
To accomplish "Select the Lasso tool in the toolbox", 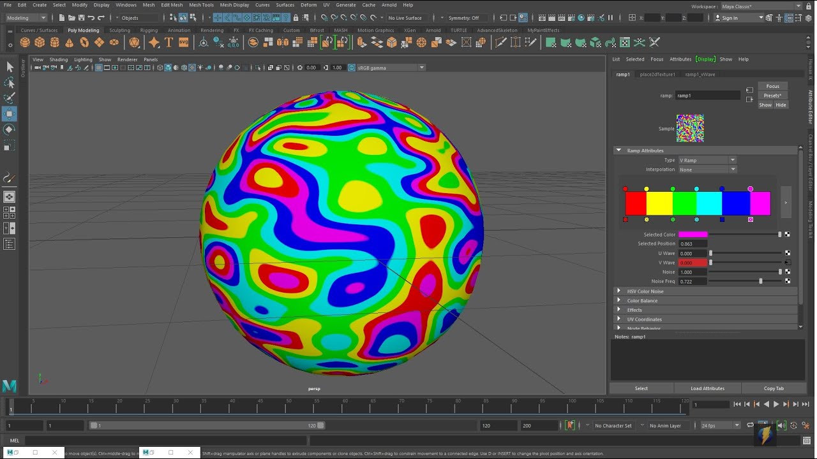I will [x=10, y=82].
